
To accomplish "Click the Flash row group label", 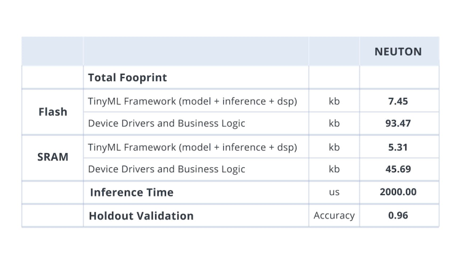I will (x=53, y=112).
